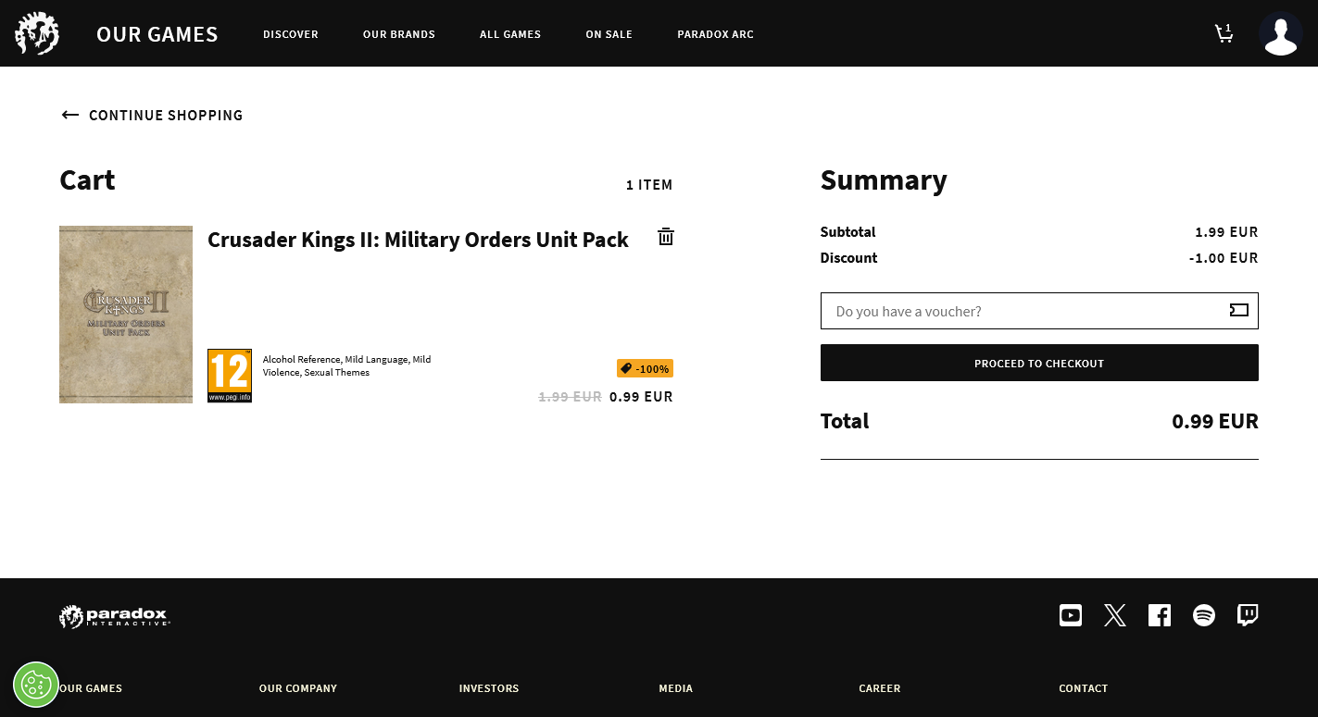This screenshot has width=1318, height=717.
Task: Click the Paradox dragon logo in header
Action: (37, 33)
